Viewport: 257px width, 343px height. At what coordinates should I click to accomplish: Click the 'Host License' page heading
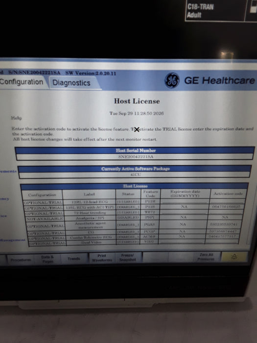137,101
